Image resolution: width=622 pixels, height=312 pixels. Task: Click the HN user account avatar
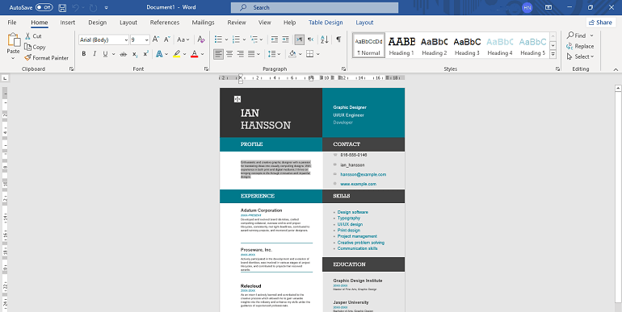[x=527, y=7]
